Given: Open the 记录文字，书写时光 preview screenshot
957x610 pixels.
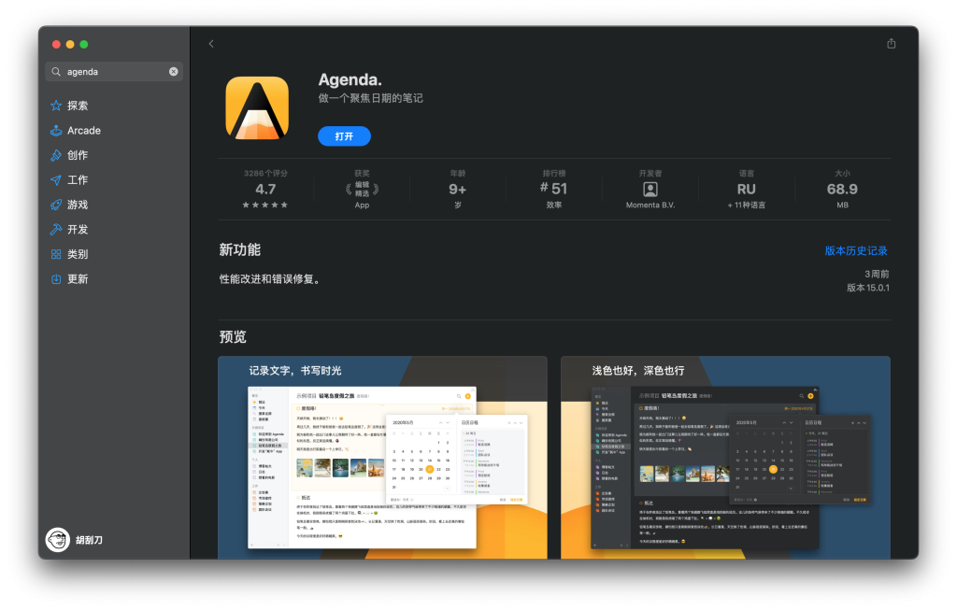Looking at the screenshot, I should point(382,458).
